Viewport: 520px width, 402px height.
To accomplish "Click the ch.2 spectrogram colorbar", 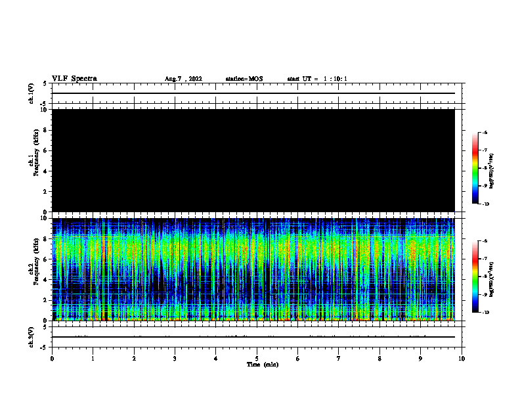I will pos(475,277).
